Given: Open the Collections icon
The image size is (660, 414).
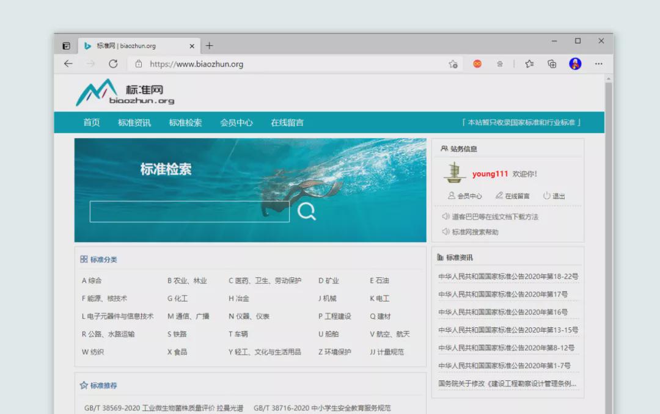Looking at the screenshot, I should coord(552,64).
